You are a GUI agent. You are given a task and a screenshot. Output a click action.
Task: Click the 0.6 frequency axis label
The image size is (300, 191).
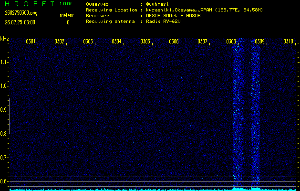(x=4, y=181)
